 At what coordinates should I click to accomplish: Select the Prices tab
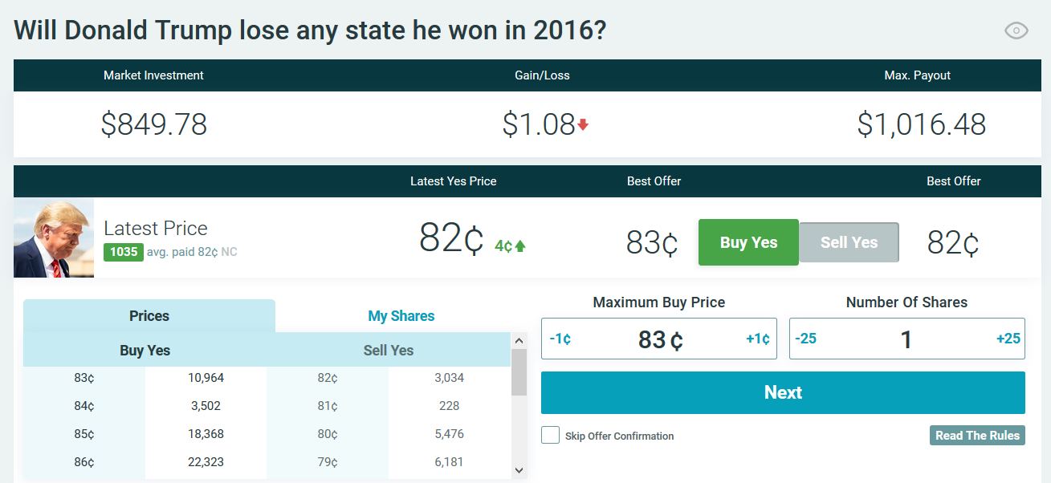(149, 316)
